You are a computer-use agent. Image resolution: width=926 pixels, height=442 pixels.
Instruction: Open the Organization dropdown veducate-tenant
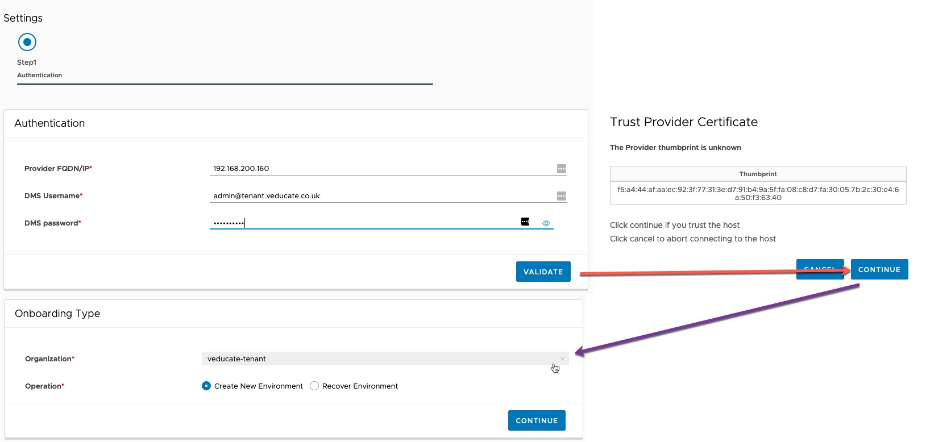(385, 358)
